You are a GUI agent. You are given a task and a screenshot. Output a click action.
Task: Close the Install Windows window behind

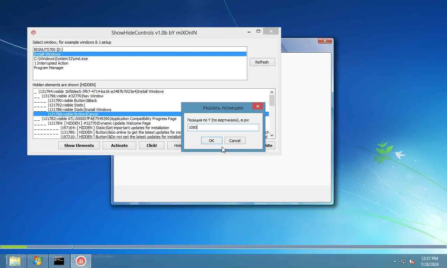(325, 41)
